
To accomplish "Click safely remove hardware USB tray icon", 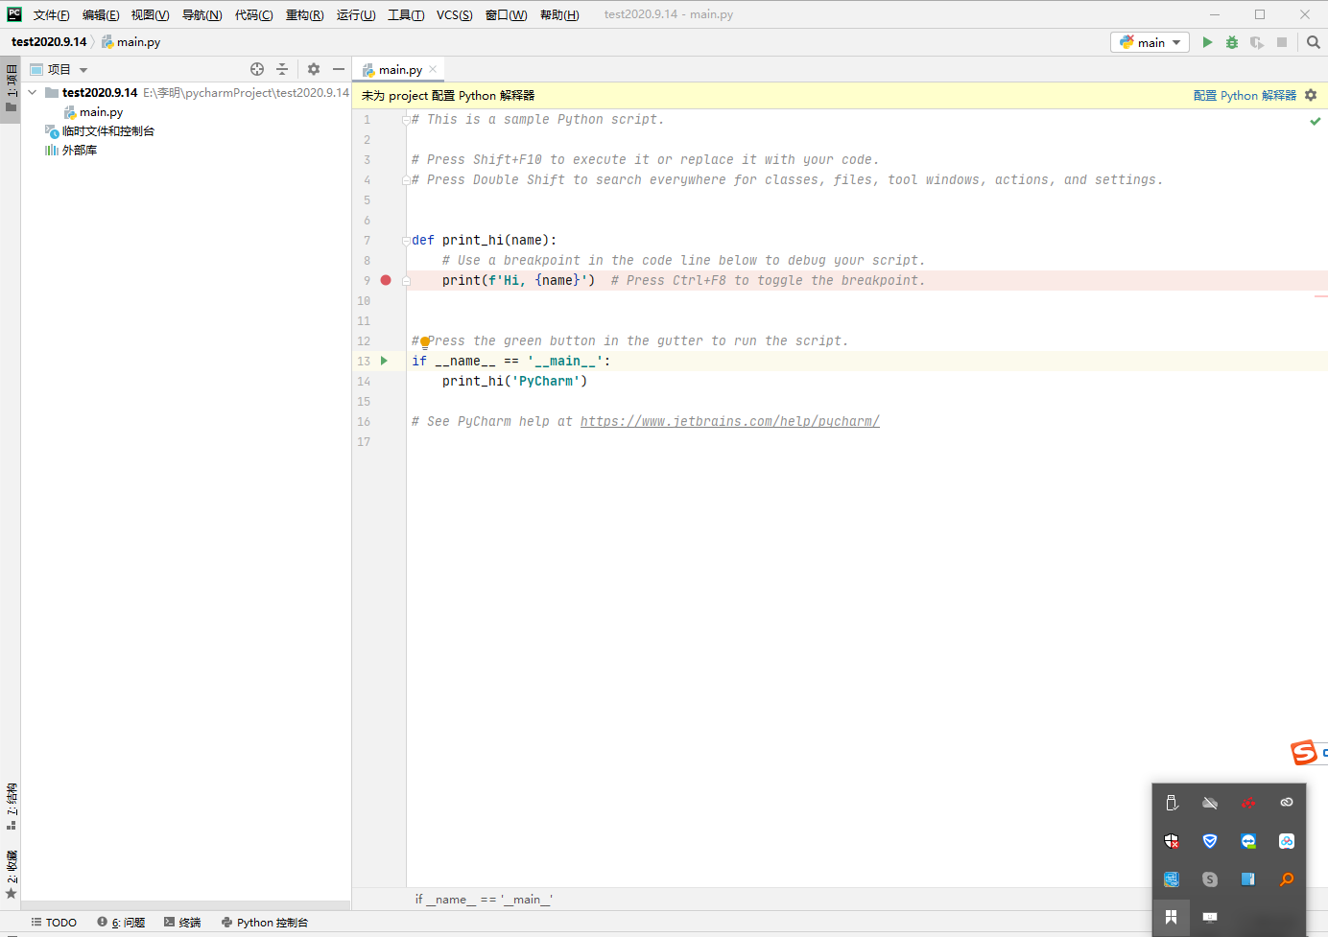I will [x=1172, y=803].
